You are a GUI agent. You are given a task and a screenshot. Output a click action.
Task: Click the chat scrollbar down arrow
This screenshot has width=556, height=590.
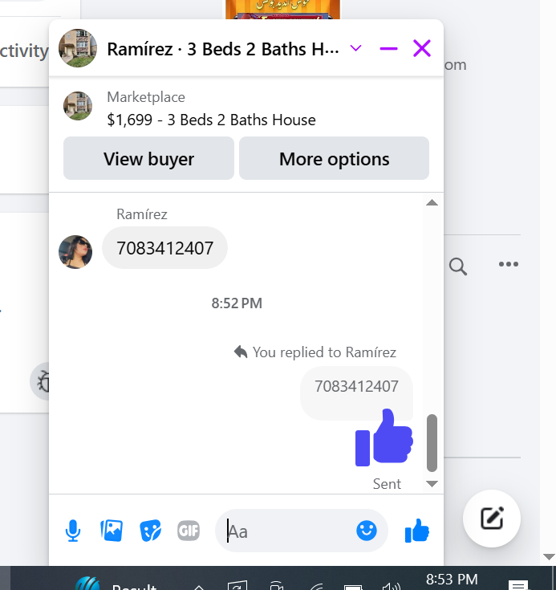coord(432,483)
